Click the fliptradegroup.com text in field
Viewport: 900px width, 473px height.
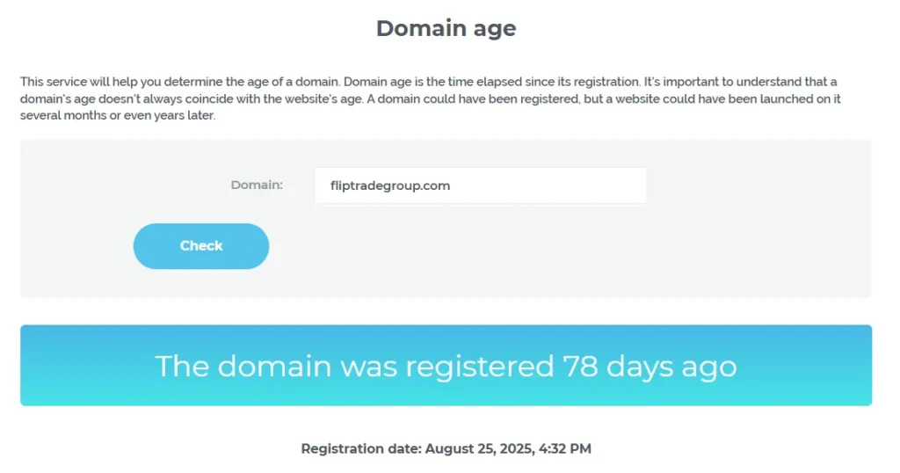pos(390,186)
